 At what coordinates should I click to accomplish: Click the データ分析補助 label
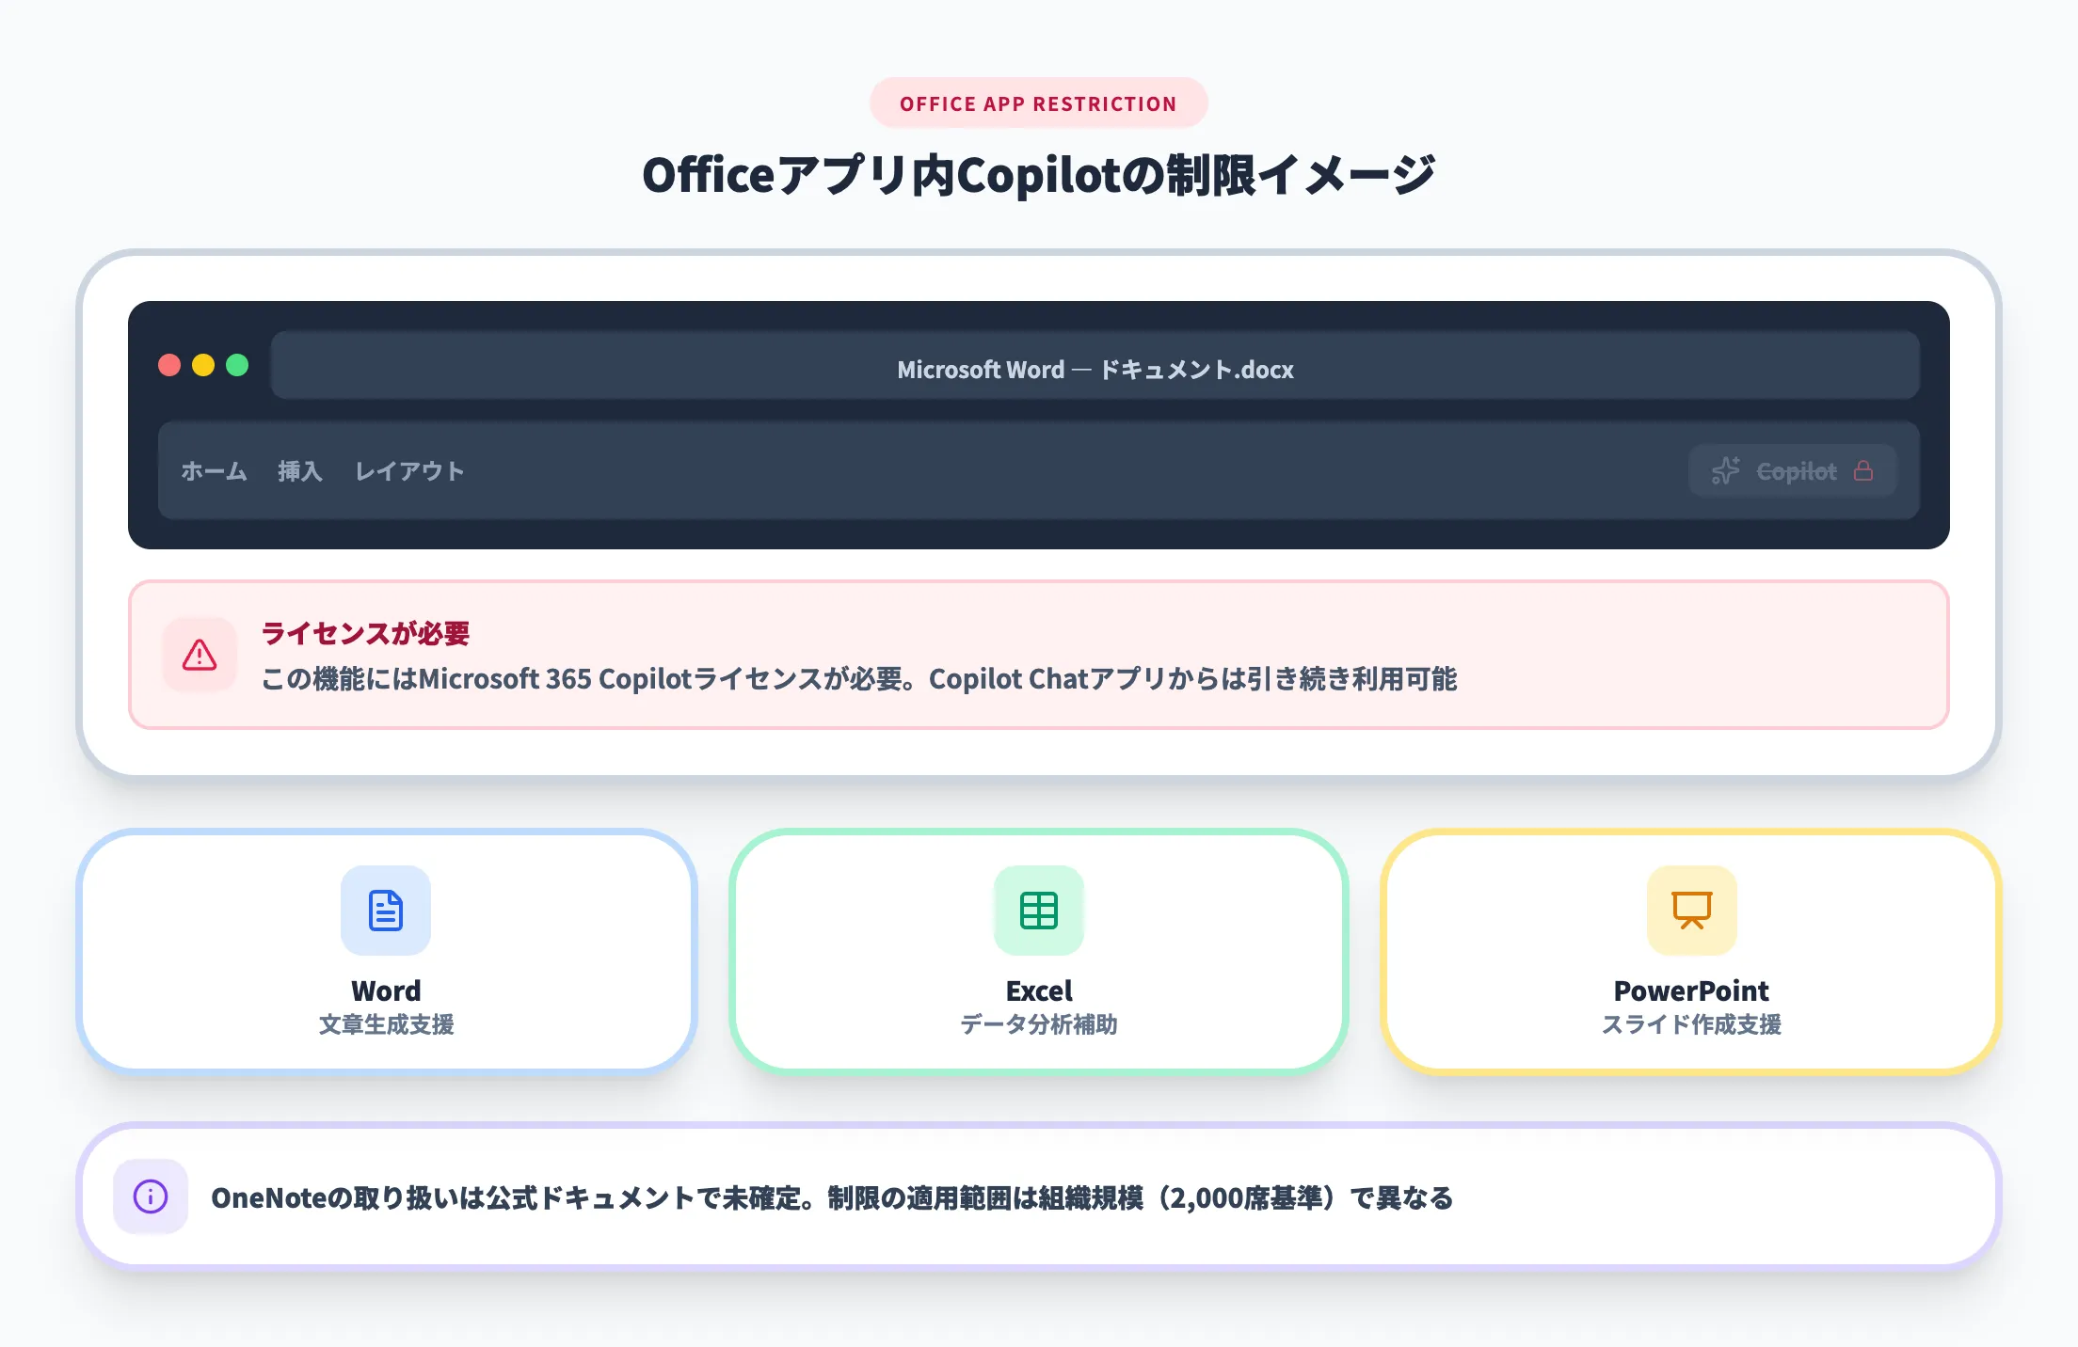(1039, 1024)
